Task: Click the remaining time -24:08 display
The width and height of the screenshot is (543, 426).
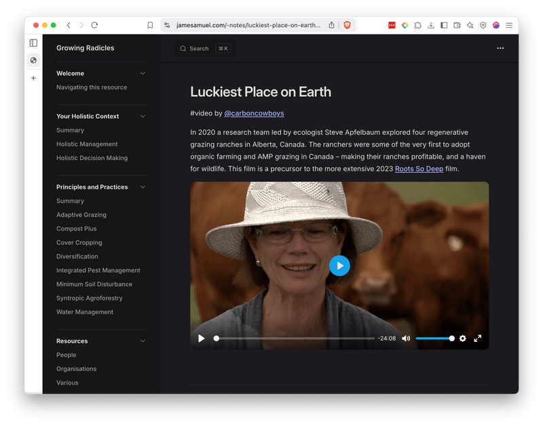Action: coord(387,338)
